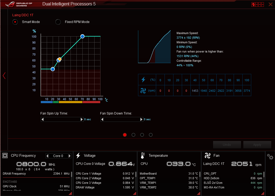Click the ROG Republic of Gamers logo
Viewport: 275px width, 196px height.
click(19, 4)
